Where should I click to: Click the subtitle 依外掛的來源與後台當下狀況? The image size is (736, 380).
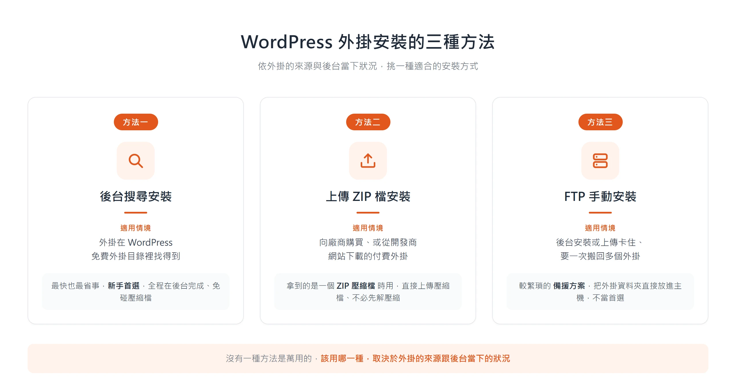(x=317, y=66)
